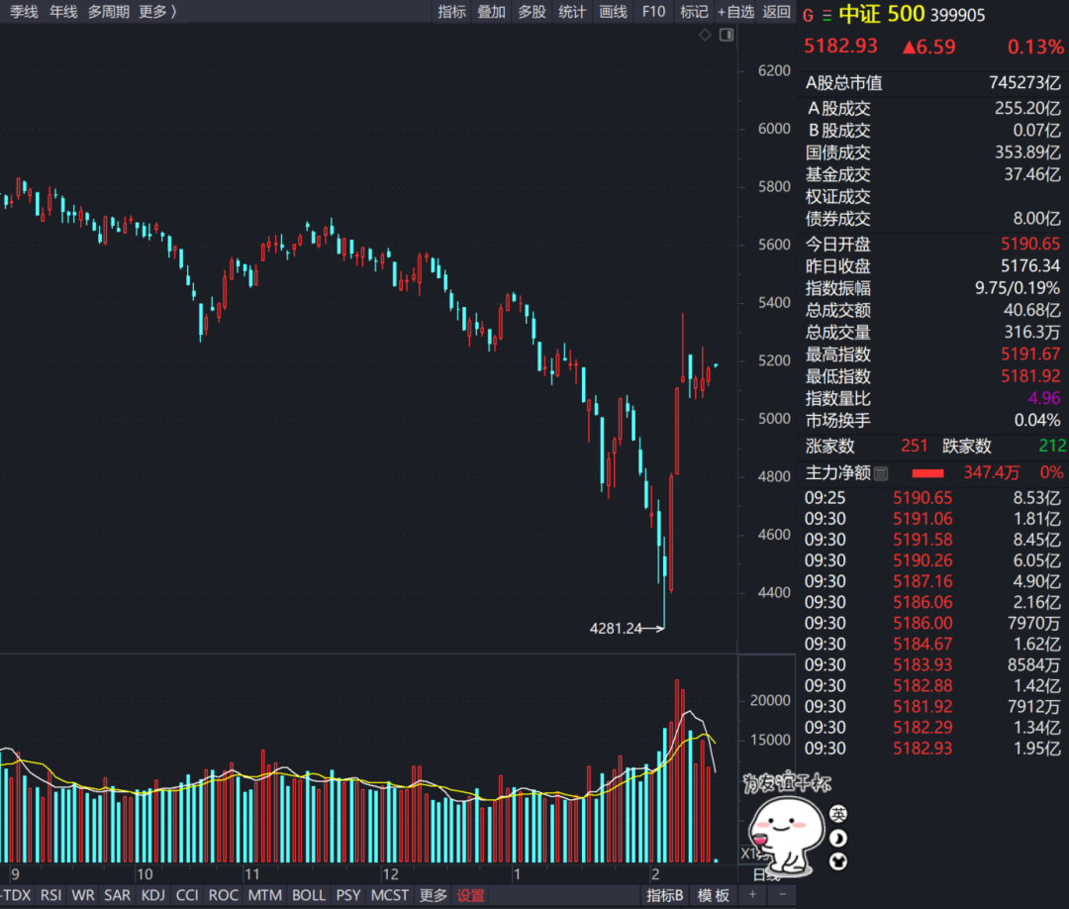Click the 标记 mark button
1069x909 pixels.
(x=694, y=12)
